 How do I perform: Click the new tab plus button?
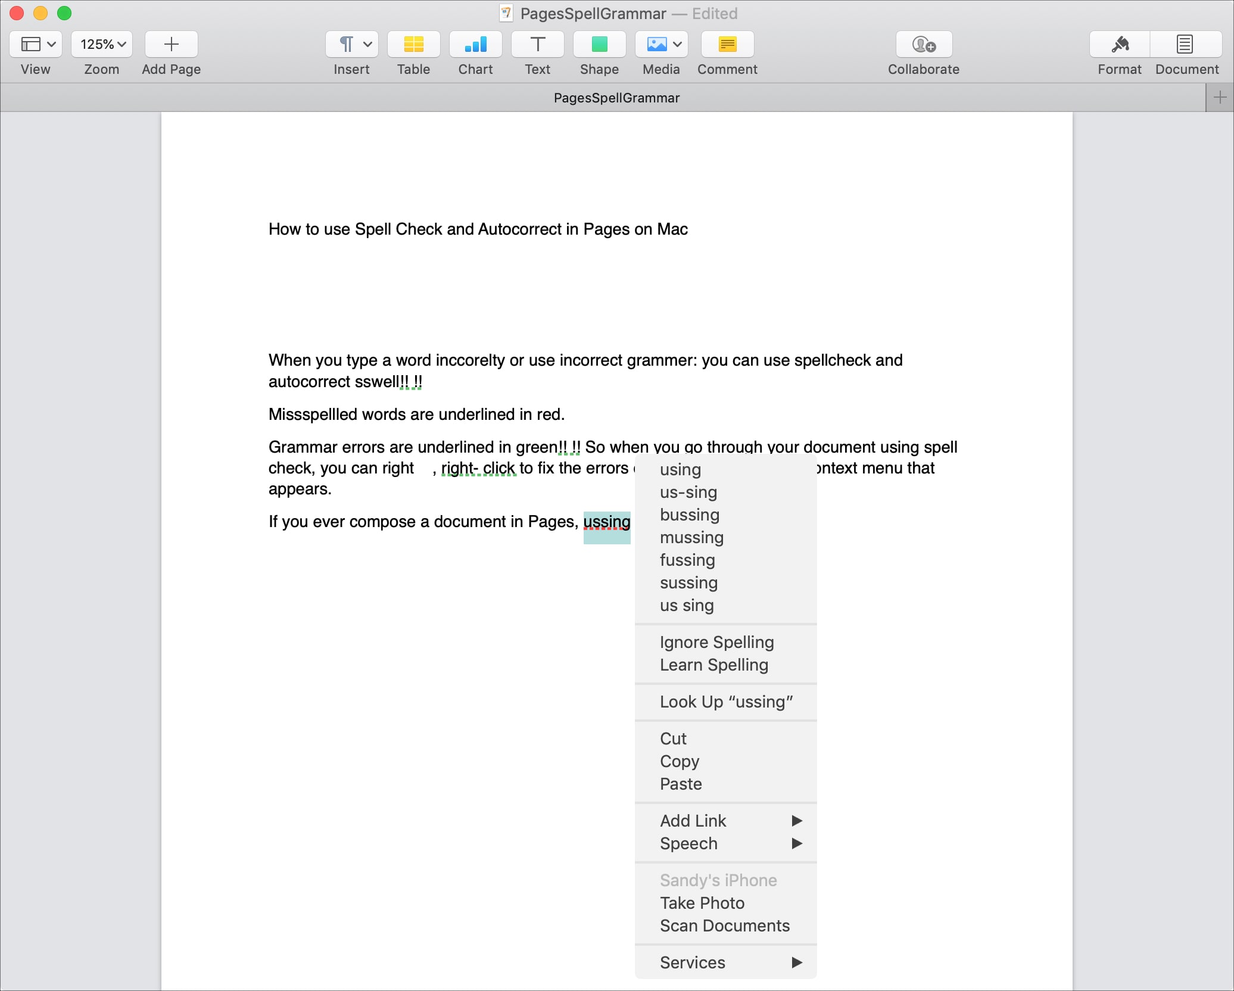[1219, 98]
